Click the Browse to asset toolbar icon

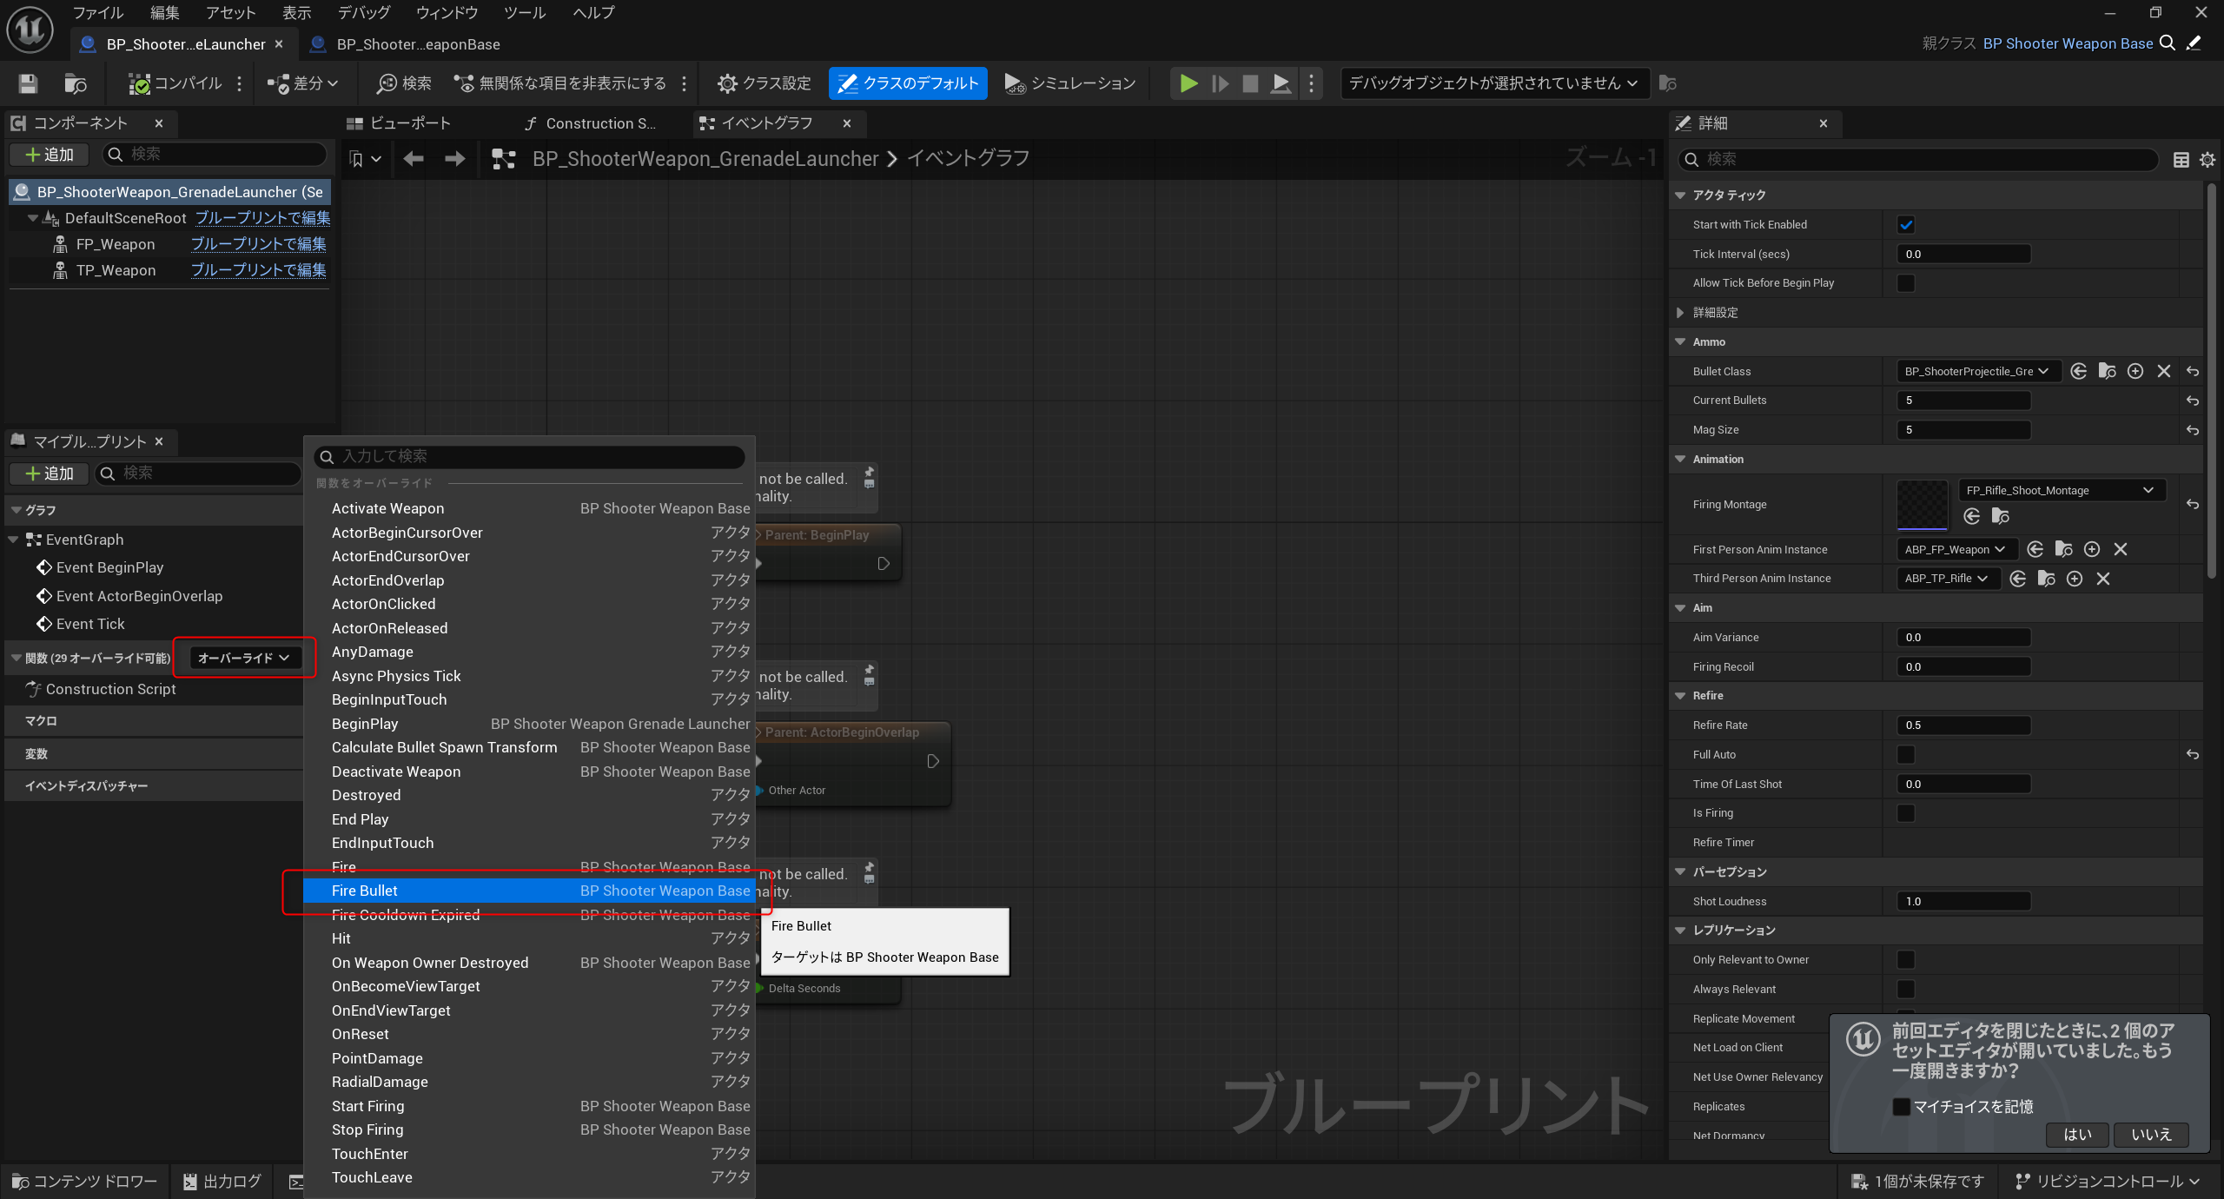tap(76, 83)
